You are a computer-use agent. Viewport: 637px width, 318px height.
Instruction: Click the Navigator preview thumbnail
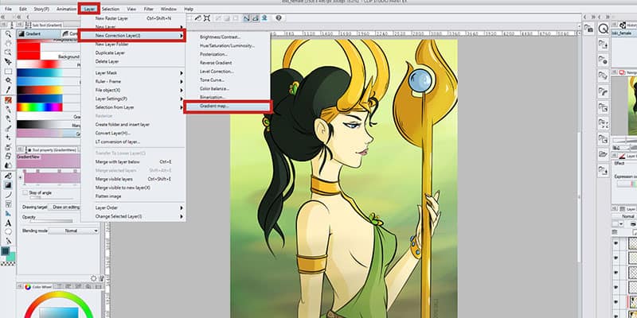(x=632, y=106)
